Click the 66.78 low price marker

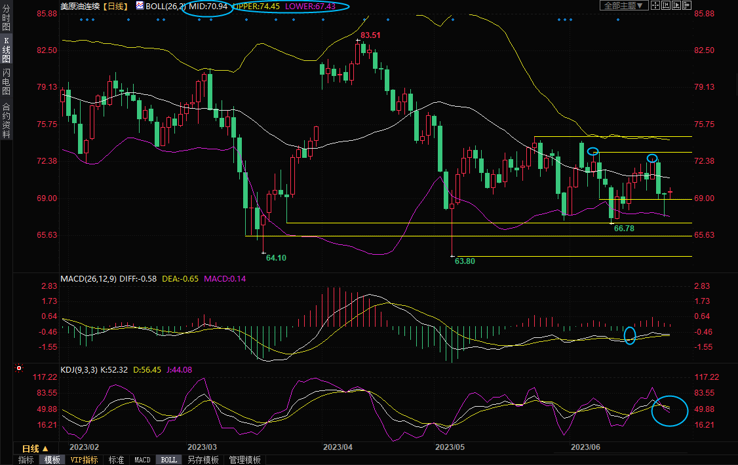(x=624, y=229)
